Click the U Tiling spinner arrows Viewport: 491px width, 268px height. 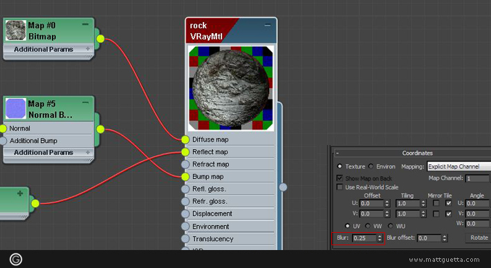pos(424,203)
